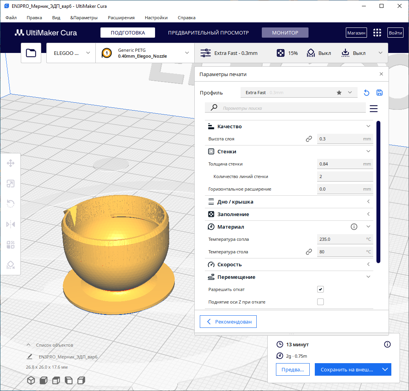Click the open file folder icon
This screenshot has width=409, height=391.
pos(31,53)
